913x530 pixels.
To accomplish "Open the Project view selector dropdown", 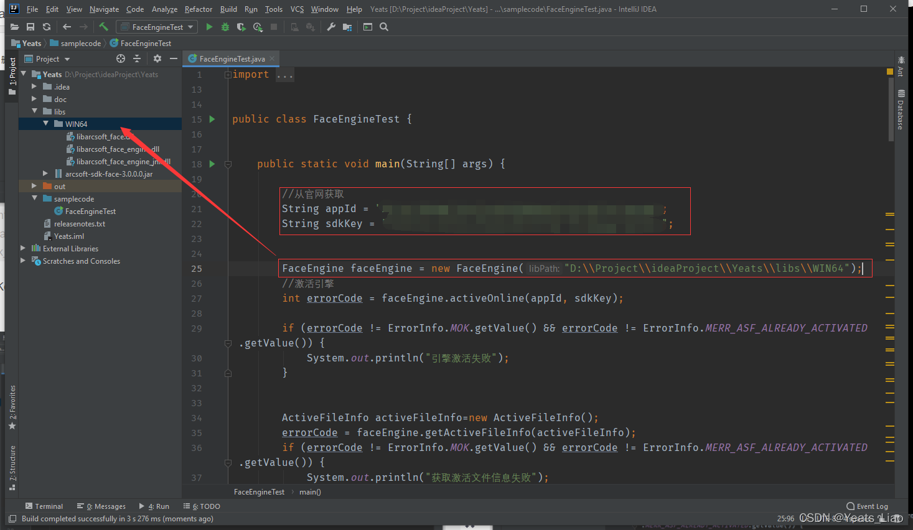I will tap(47, 59).
